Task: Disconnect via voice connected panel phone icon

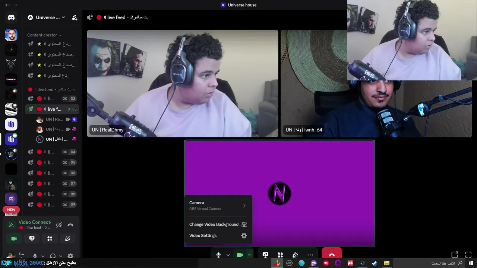Action: tap(70, 225)
